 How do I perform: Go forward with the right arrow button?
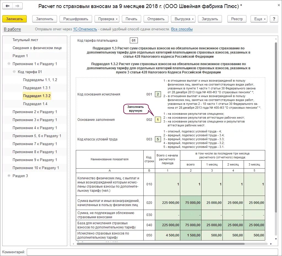click(x=17, y=6)
